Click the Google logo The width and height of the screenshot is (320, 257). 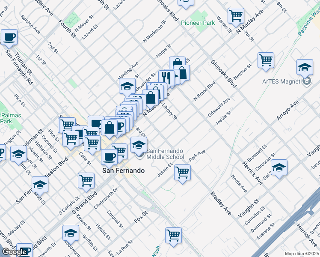14,252
